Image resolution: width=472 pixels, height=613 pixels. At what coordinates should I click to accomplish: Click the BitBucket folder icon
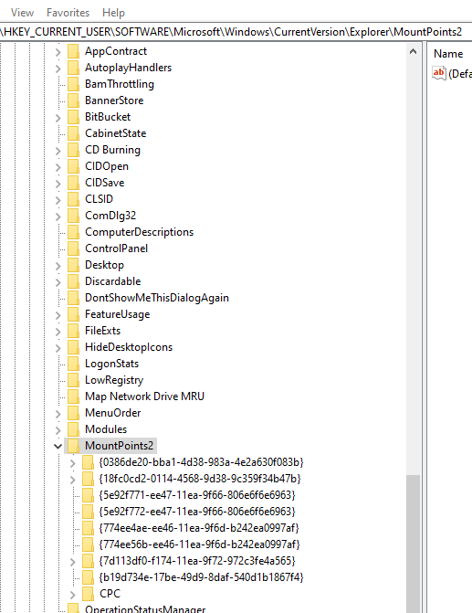point(73,117)
